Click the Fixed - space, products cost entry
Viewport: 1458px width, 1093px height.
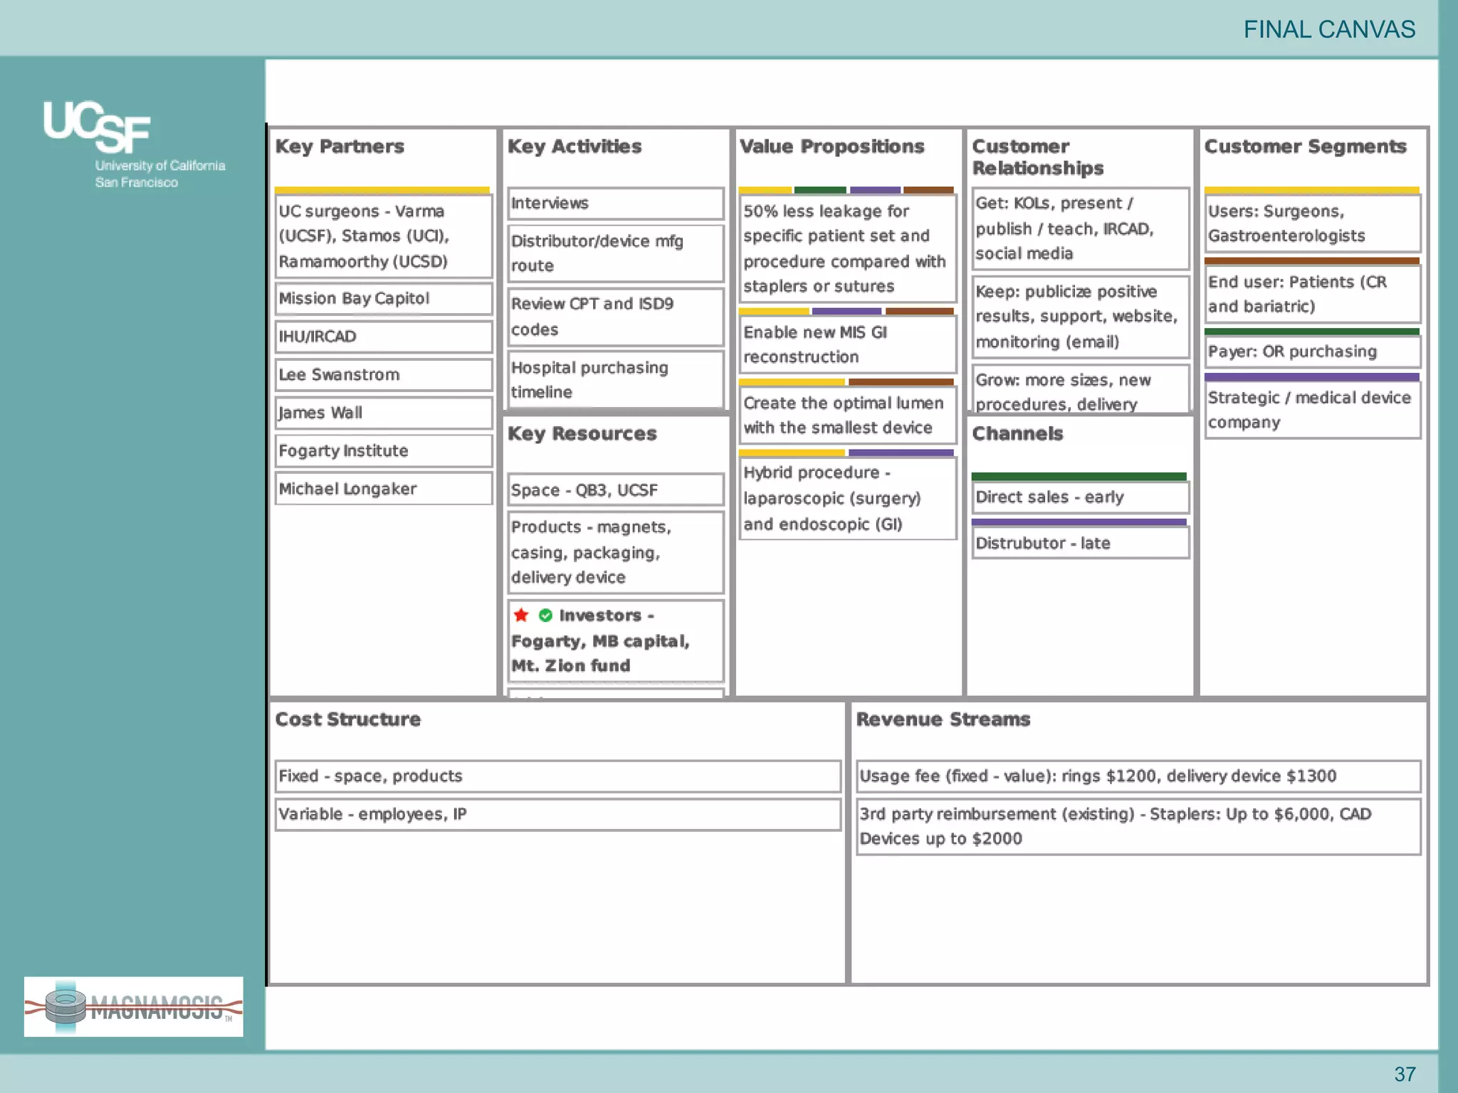click(x=557, y=776)
